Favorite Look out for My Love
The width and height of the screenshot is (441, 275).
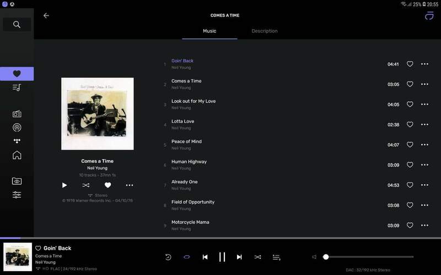point(410,105)
